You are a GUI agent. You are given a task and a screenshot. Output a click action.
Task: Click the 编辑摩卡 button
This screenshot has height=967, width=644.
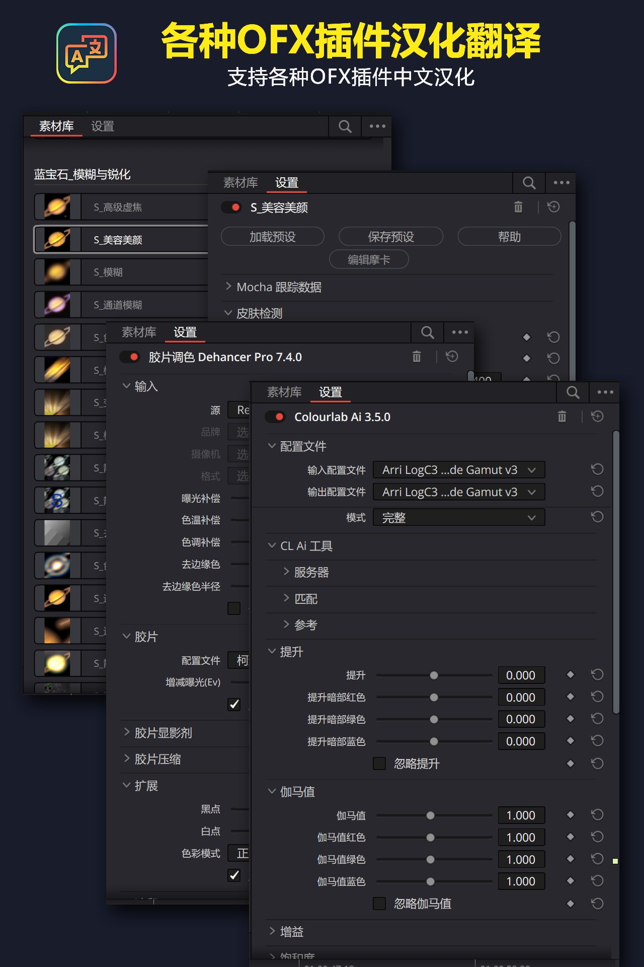click(369, 259)
